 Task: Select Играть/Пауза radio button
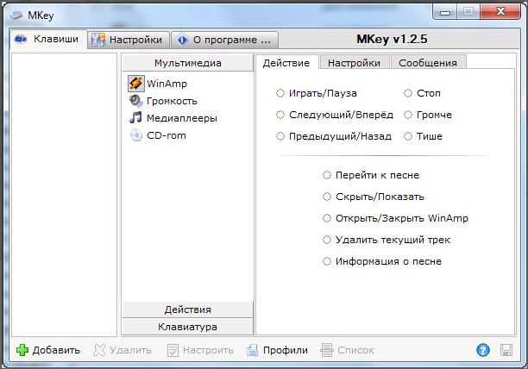point(280,93)
